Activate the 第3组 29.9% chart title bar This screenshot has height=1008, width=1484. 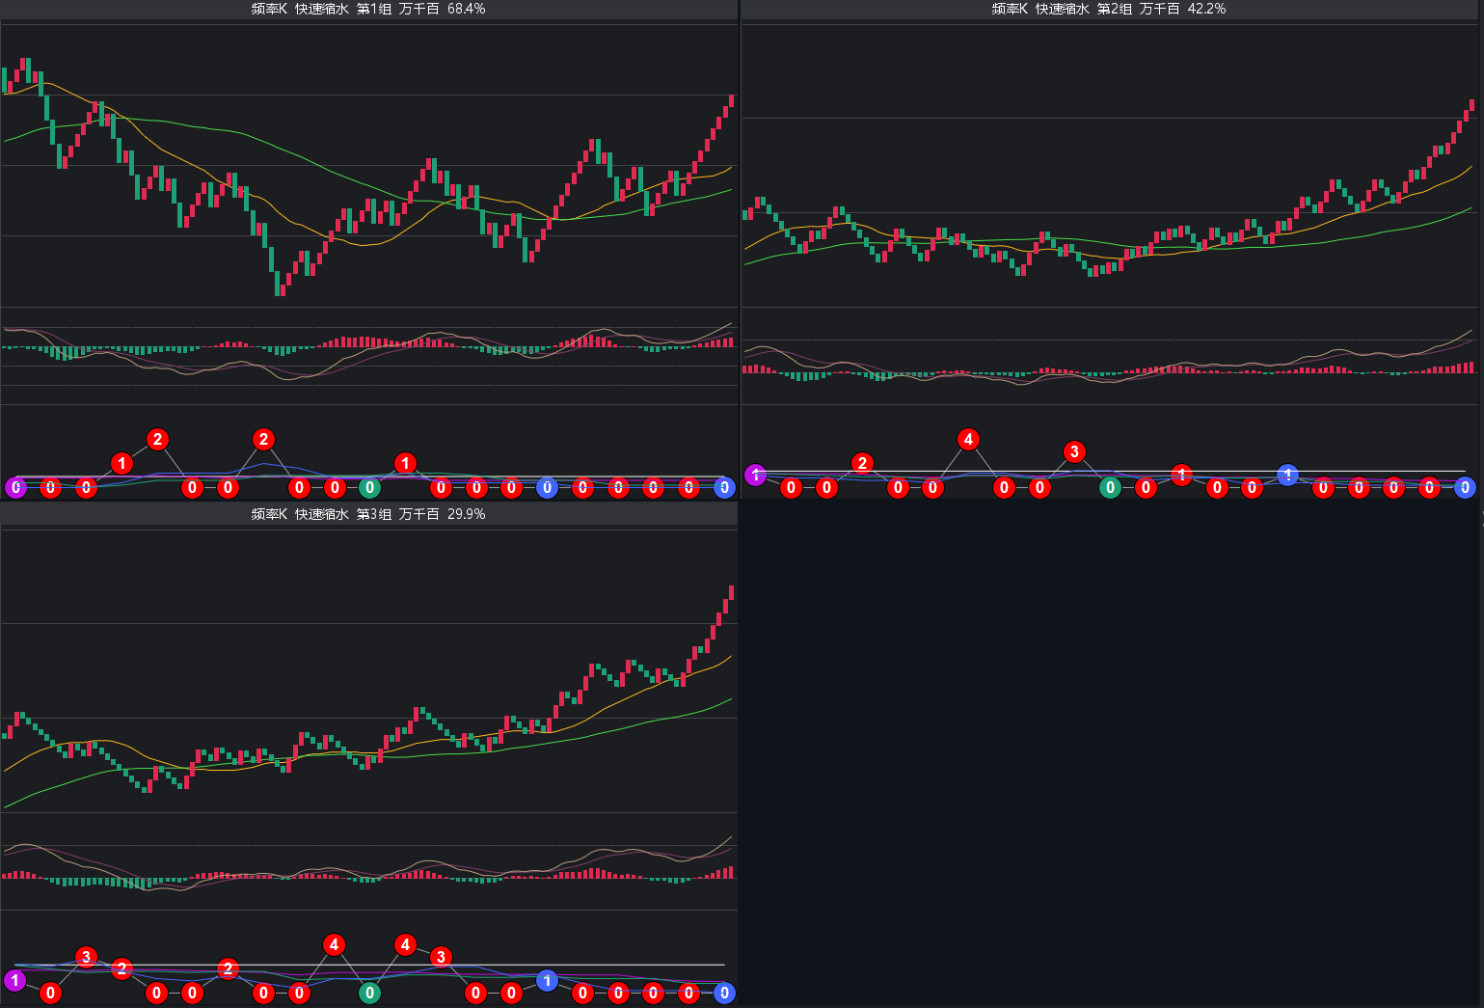pos(368,514)
